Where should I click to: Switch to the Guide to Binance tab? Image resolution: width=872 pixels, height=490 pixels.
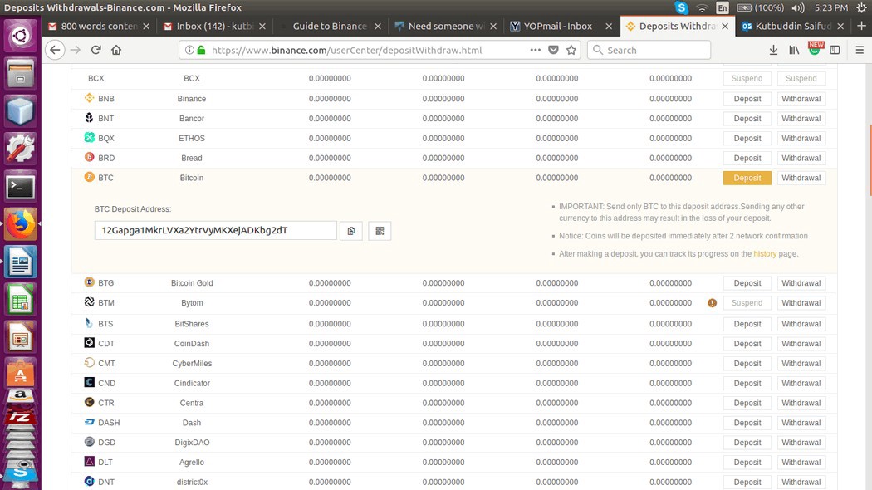pyautogui.click(x=329, y=26)
